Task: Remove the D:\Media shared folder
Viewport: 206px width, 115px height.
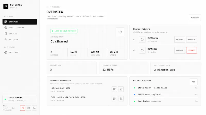Action: pos(192,50)
